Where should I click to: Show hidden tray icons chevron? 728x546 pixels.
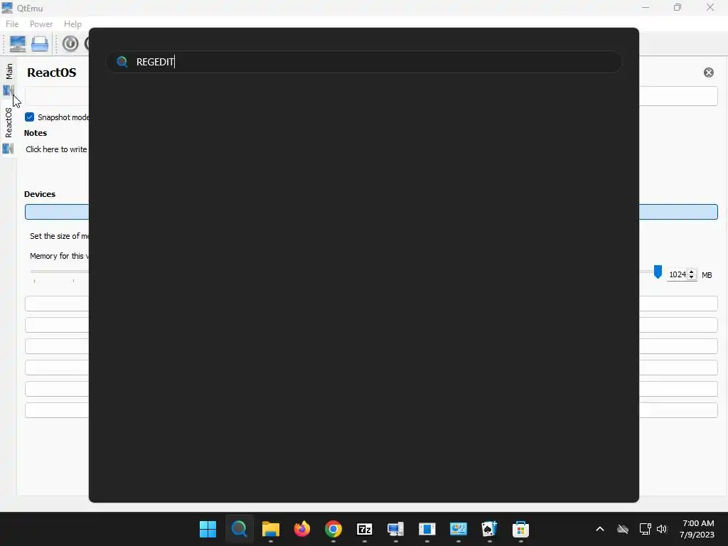599,529
